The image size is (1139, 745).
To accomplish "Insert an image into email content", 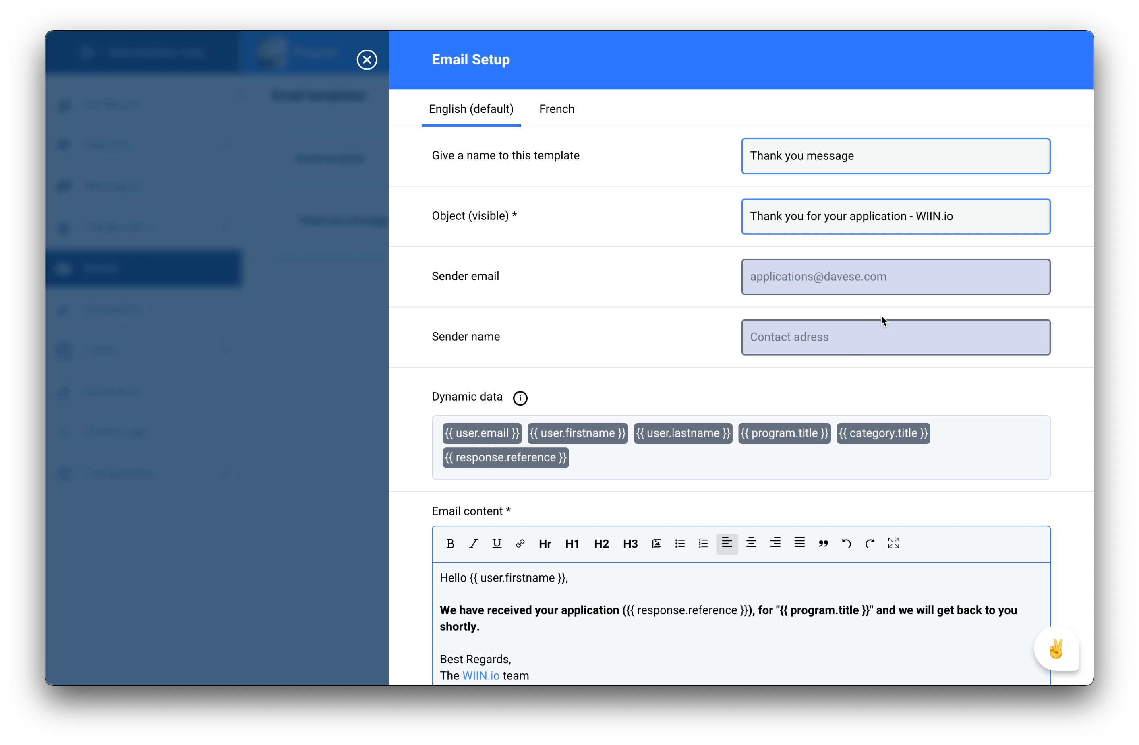I will pyautogui.click(x=656, y=544).
